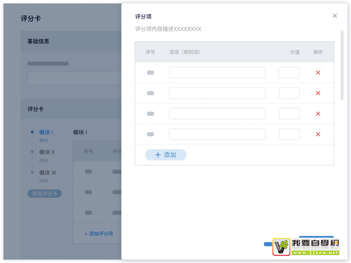This screenshot has height=263, width=351.
Task: Click the drag handle of the first row
Action: [150, 73]
